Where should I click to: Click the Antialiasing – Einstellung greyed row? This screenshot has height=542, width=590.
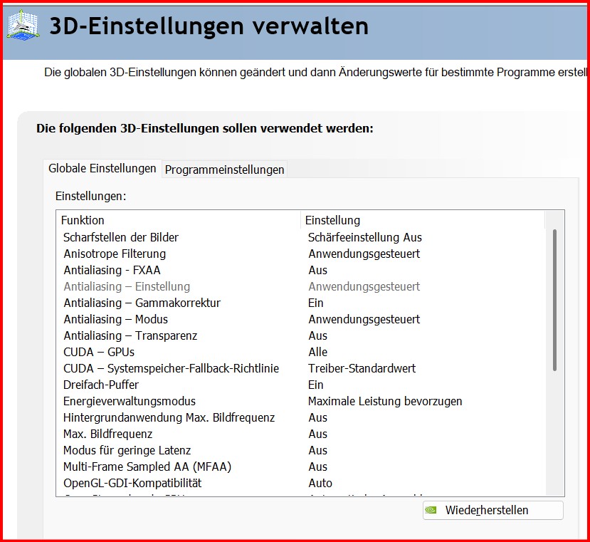tap(300, 286)
